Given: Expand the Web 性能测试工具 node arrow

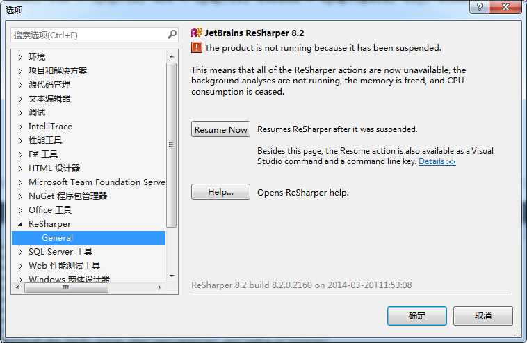Looking at the screenshot, I should click(20, 266).
